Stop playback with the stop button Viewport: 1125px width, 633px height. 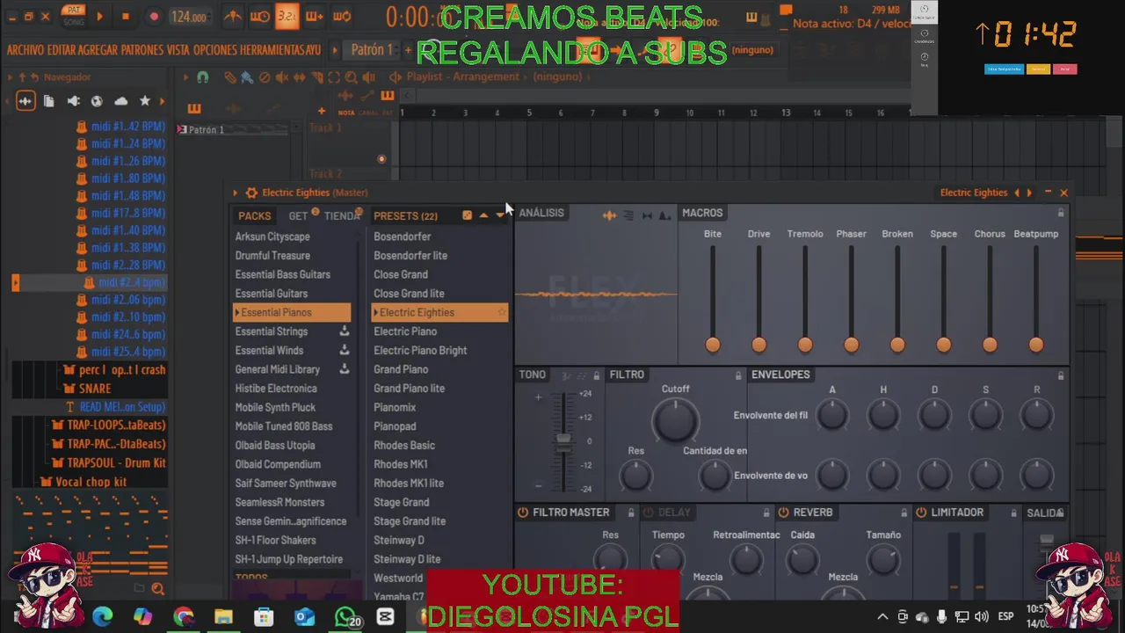[125, 17]
